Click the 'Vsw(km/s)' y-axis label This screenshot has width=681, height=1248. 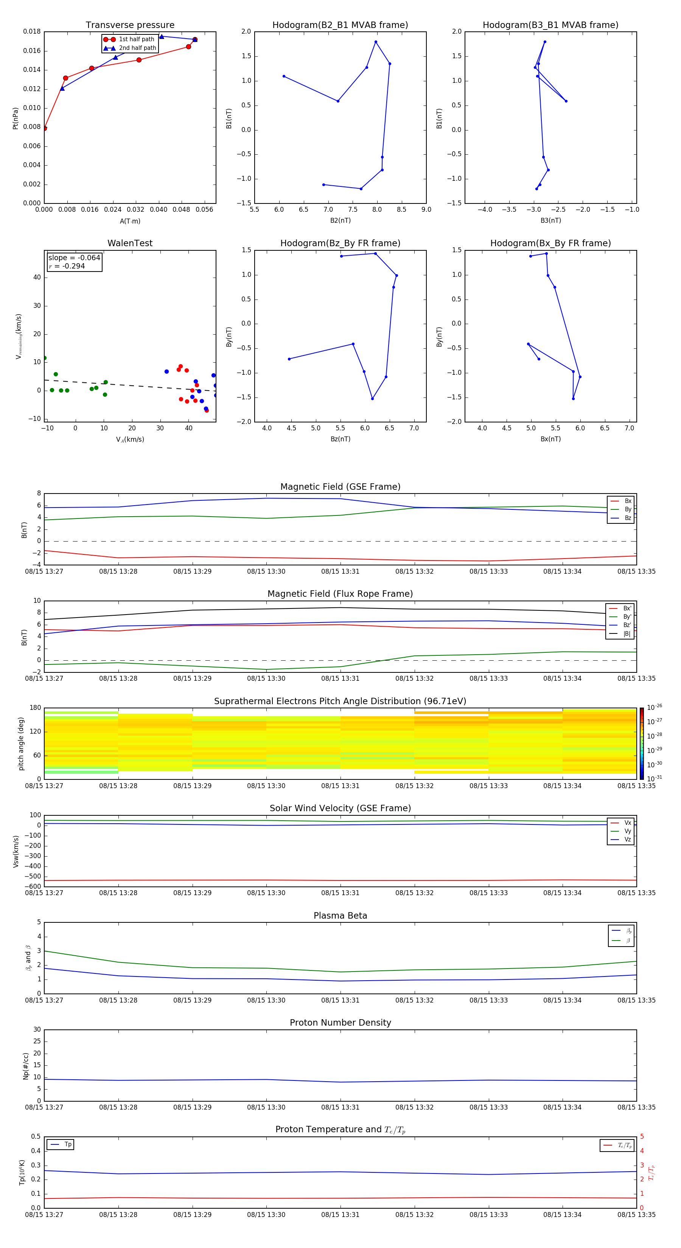[16, 851]
